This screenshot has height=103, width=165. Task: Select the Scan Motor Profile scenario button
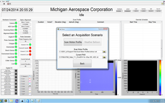click(73, 42)
